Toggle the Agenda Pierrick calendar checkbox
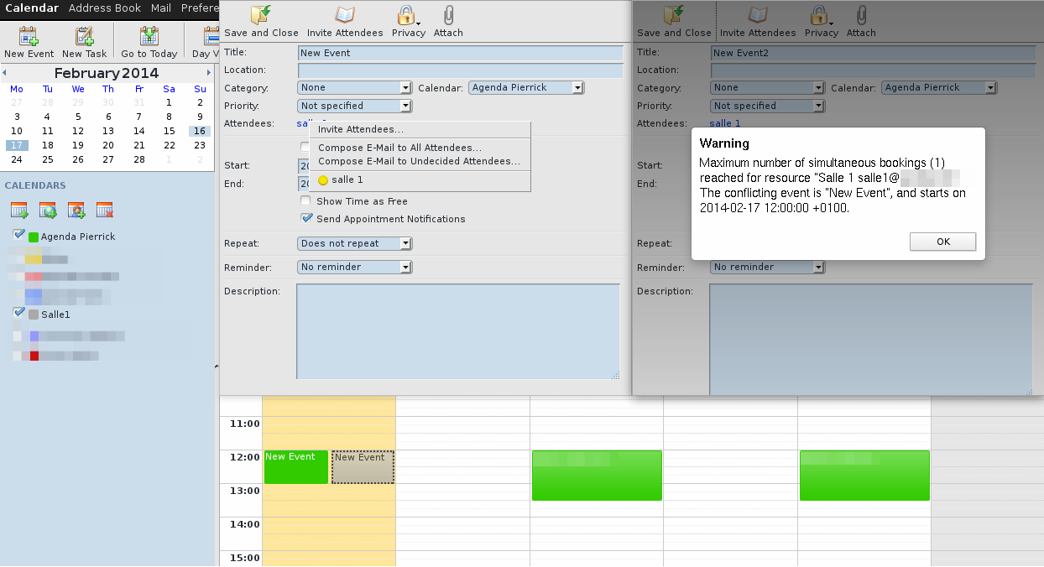 [x=19, y=235]
